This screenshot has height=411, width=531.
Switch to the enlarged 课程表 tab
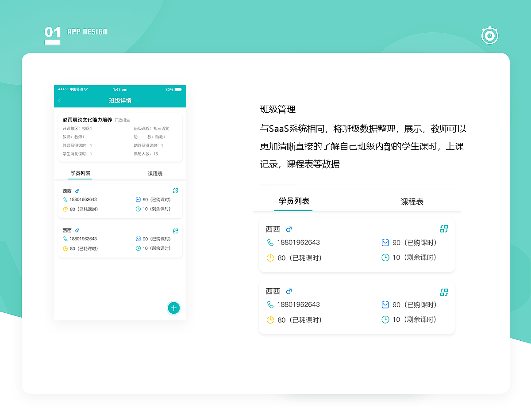tap(412, 202)
